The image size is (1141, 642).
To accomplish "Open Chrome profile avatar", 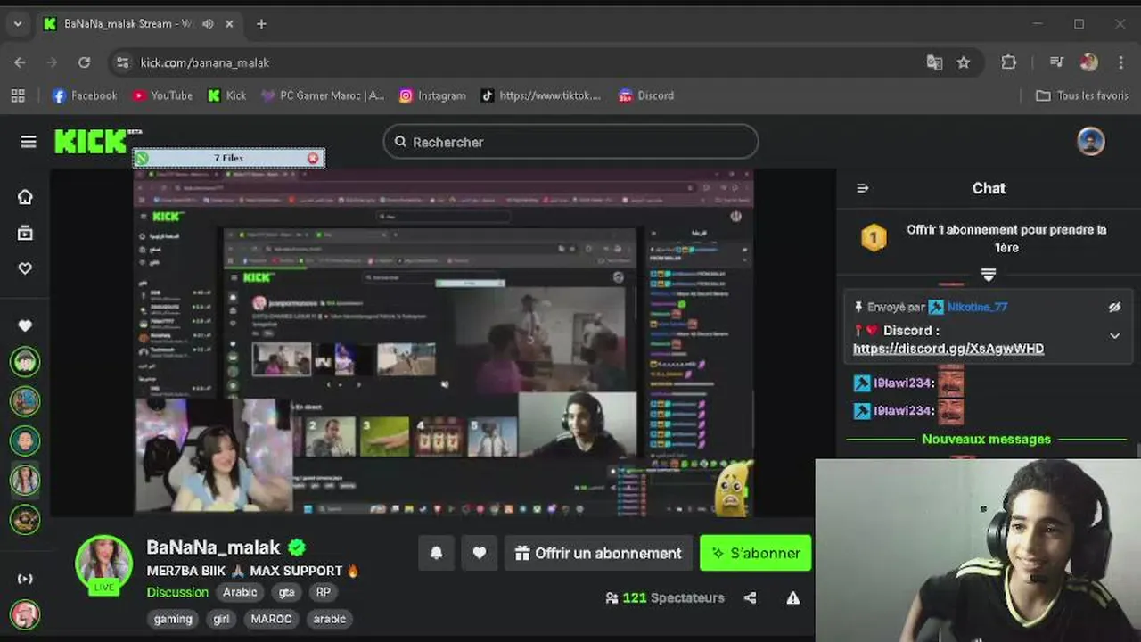I will (1088, 62).
